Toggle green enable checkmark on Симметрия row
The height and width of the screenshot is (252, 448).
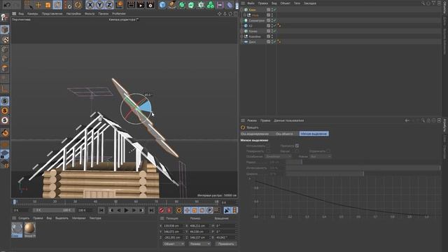pyautogui.click(x=274, y=20)
